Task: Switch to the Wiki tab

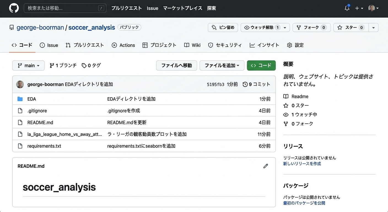Action: point(192,45)
